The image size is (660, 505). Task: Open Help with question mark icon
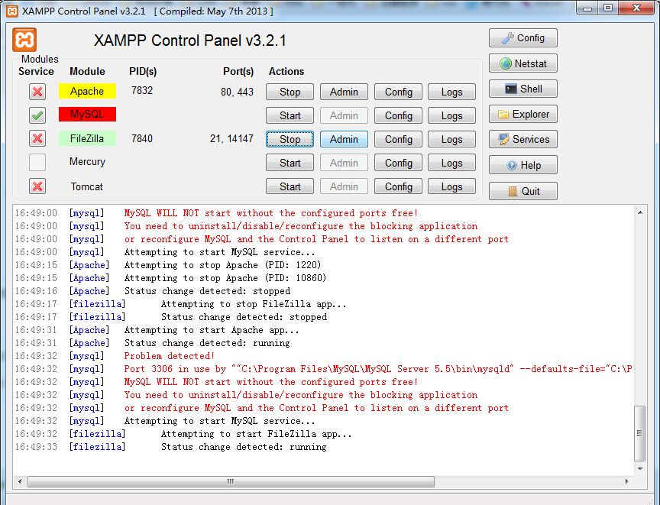pos(522,165)
